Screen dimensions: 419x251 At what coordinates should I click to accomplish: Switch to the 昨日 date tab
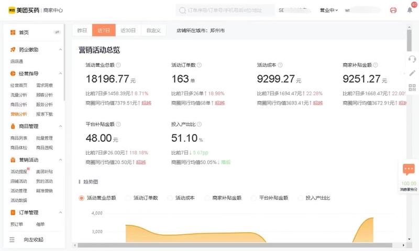82,30
